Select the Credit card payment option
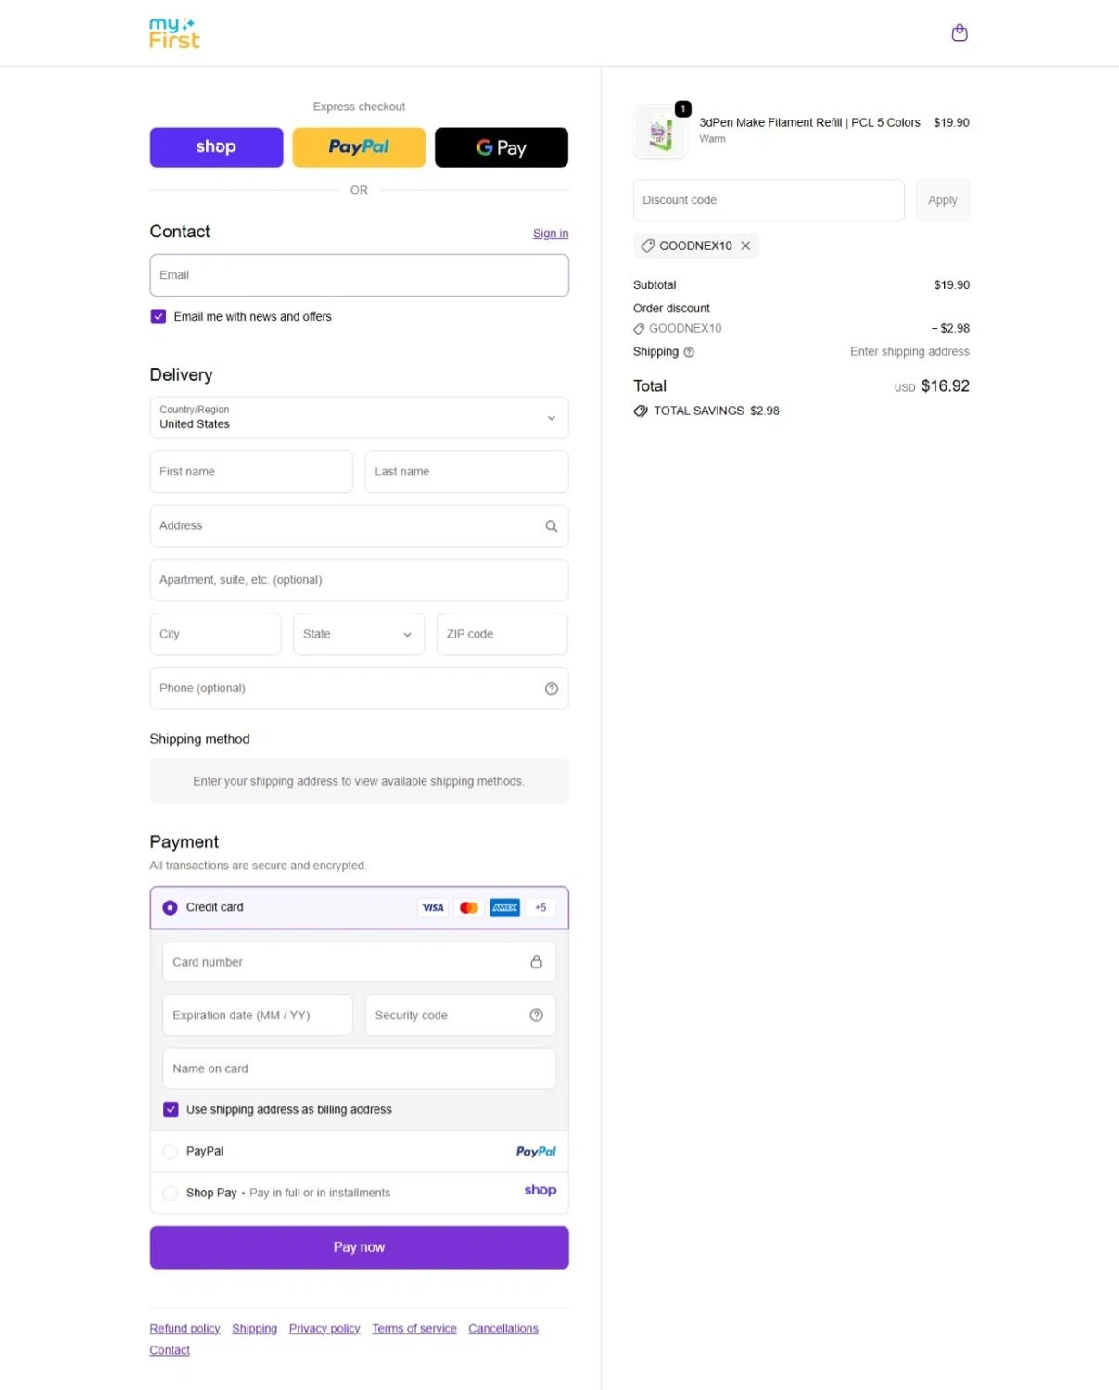This screenshot has width=1119, height=1390. 171,908
